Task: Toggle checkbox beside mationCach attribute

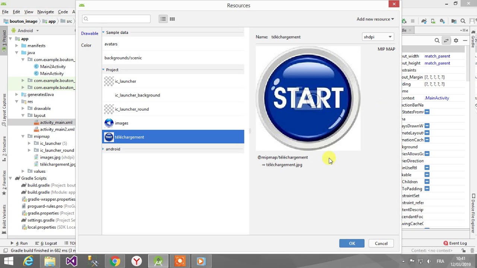Action: tap(427, 140)
